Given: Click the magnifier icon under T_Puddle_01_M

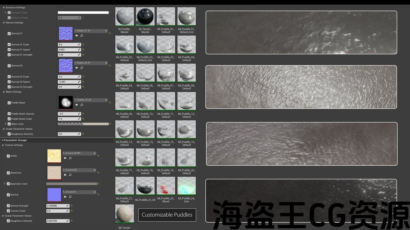Looking at the screenshot, I should point(82,105).
